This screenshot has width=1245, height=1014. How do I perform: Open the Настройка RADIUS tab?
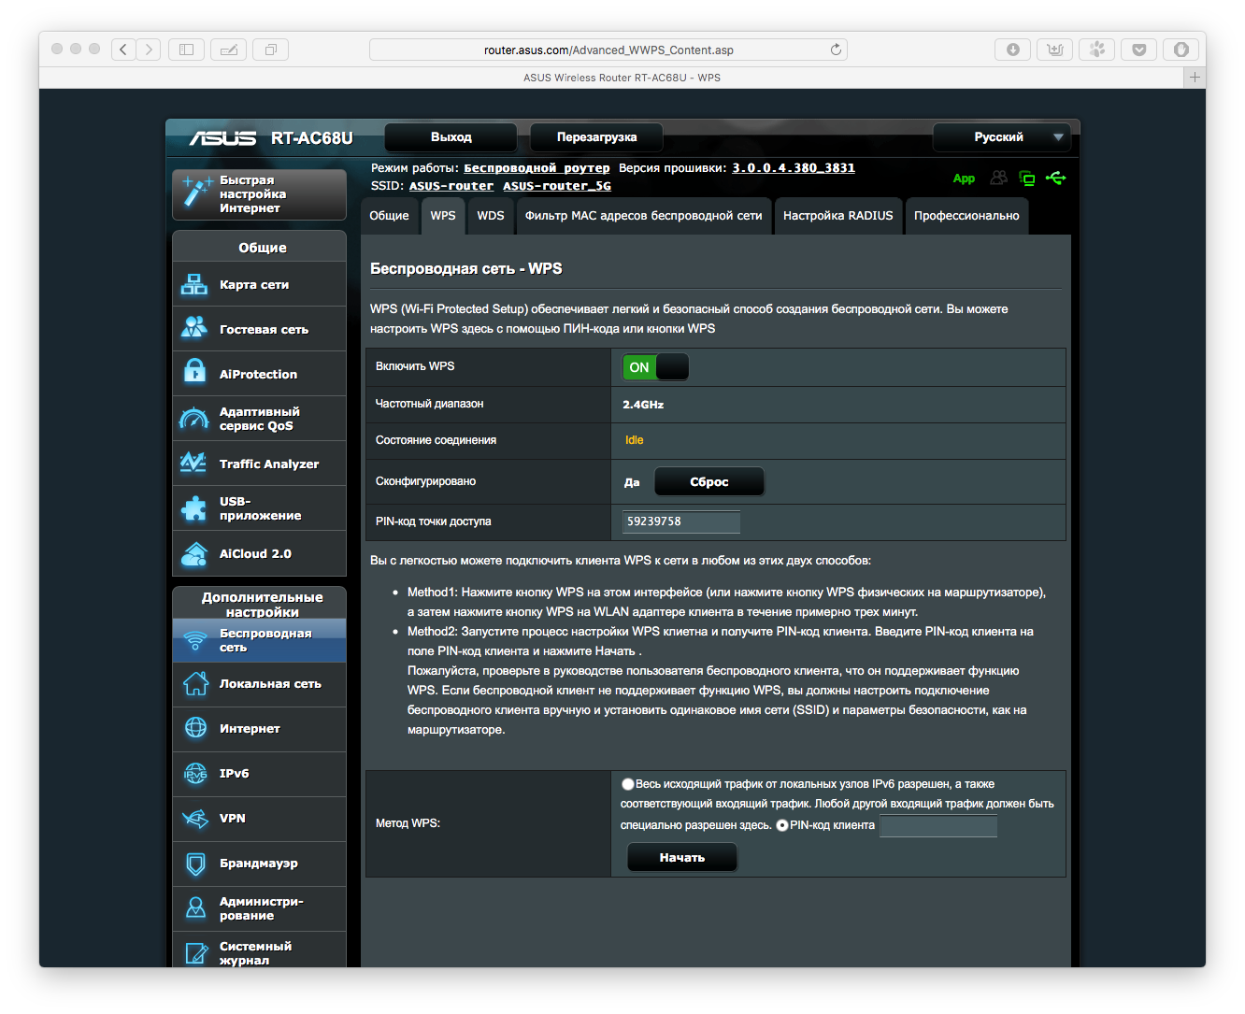(838, 216)
